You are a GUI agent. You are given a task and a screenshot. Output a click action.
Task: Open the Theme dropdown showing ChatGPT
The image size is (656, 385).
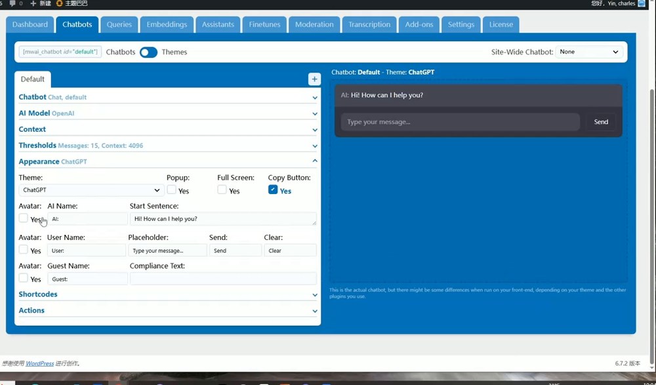91,190
